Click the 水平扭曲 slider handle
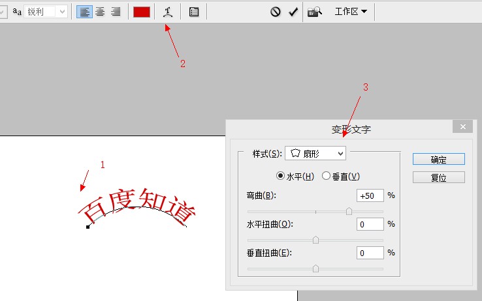Screen dimensions: 482x301 (x=315, y=240)
